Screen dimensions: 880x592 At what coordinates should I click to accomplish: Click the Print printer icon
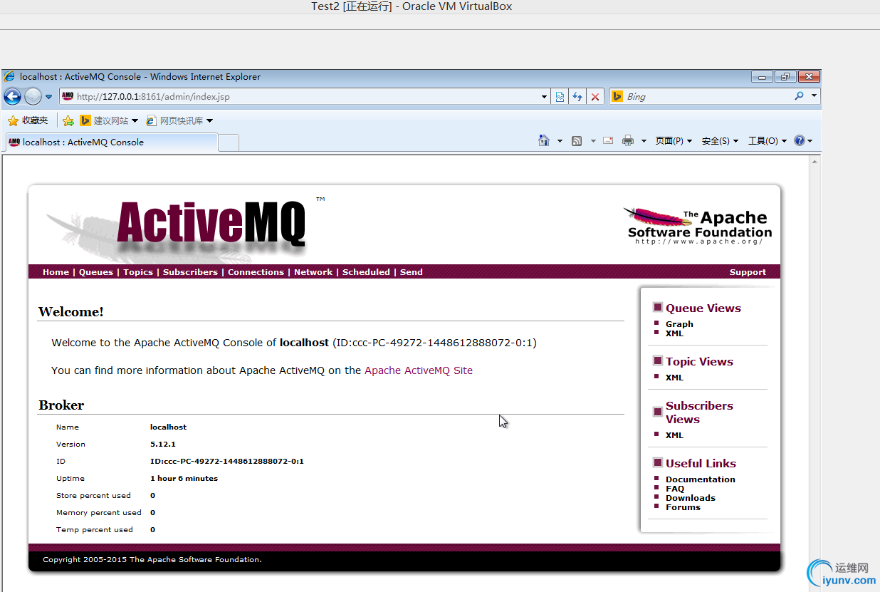(x=628, y=141)
